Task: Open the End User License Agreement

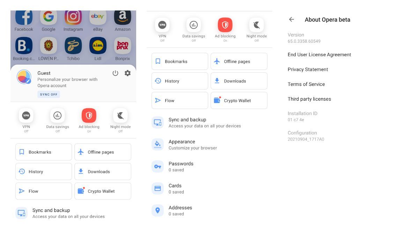Action: pos(319,54)
